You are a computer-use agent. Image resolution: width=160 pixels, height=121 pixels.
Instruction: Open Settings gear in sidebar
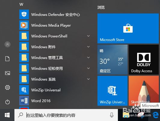click(x=8, y=87)
